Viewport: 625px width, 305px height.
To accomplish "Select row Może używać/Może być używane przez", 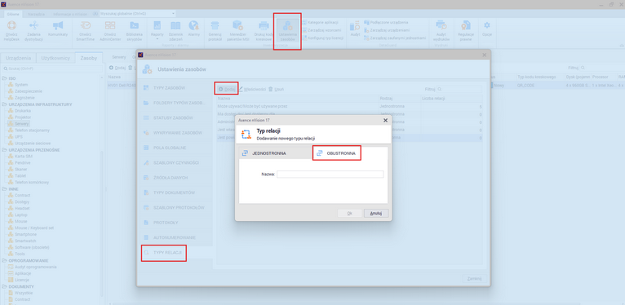I will pyautogui.click(x=349, y=106).
